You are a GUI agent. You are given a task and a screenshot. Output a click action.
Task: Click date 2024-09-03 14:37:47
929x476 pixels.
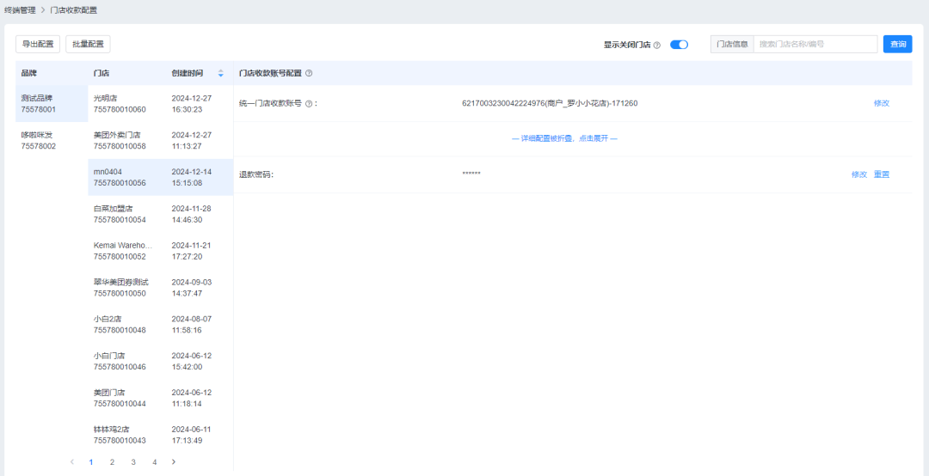(x=191, y=288)
